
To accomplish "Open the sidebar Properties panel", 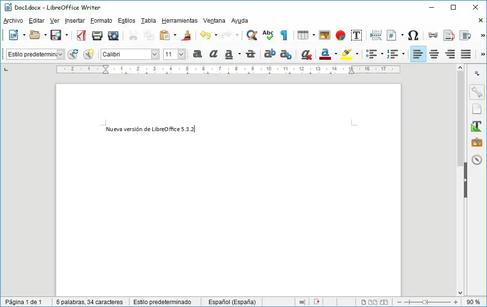I will pyautogui.click(x=477, y=92).
